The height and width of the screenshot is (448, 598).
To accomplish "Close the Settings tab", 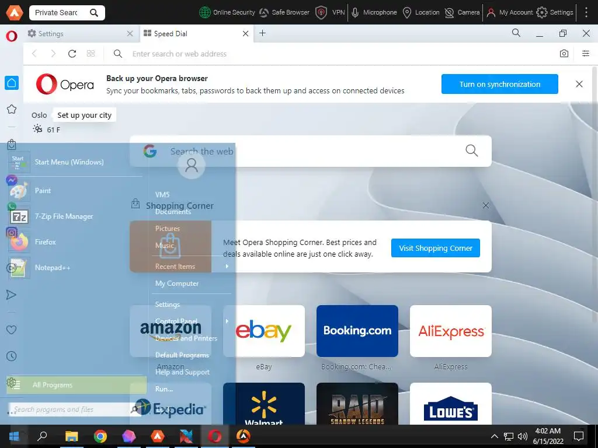I will tap(130, 33).
